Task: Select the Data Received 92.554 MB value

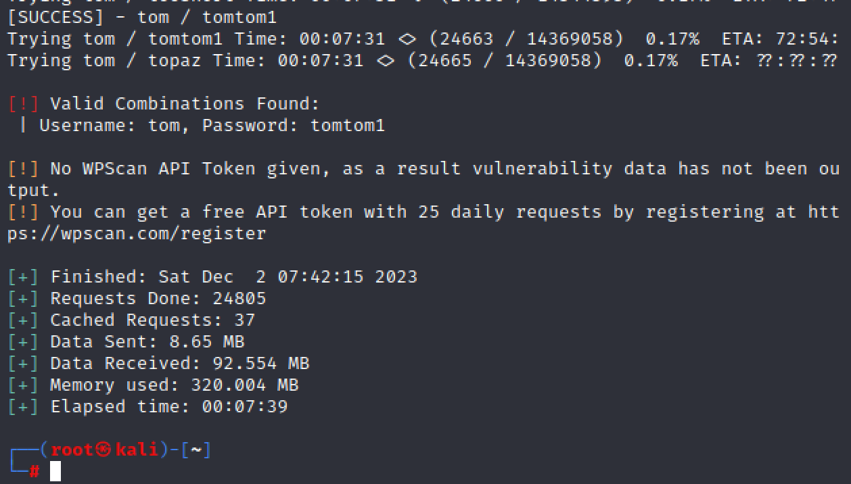Action: coord(260,363)
